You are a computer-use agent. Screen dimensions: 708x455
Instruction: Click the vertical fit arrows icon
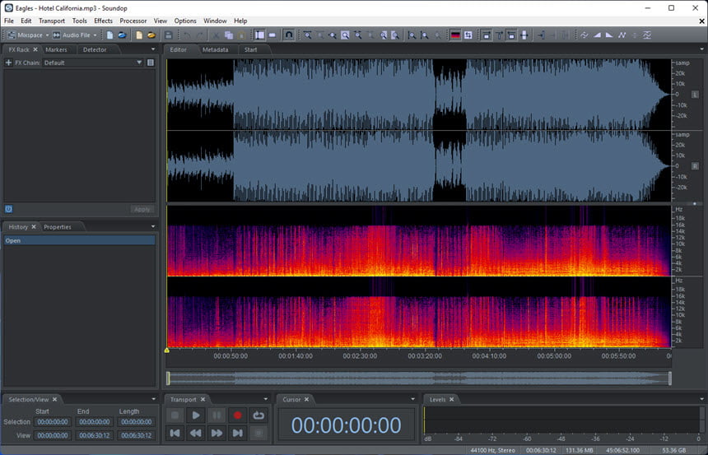coord(524,35)
